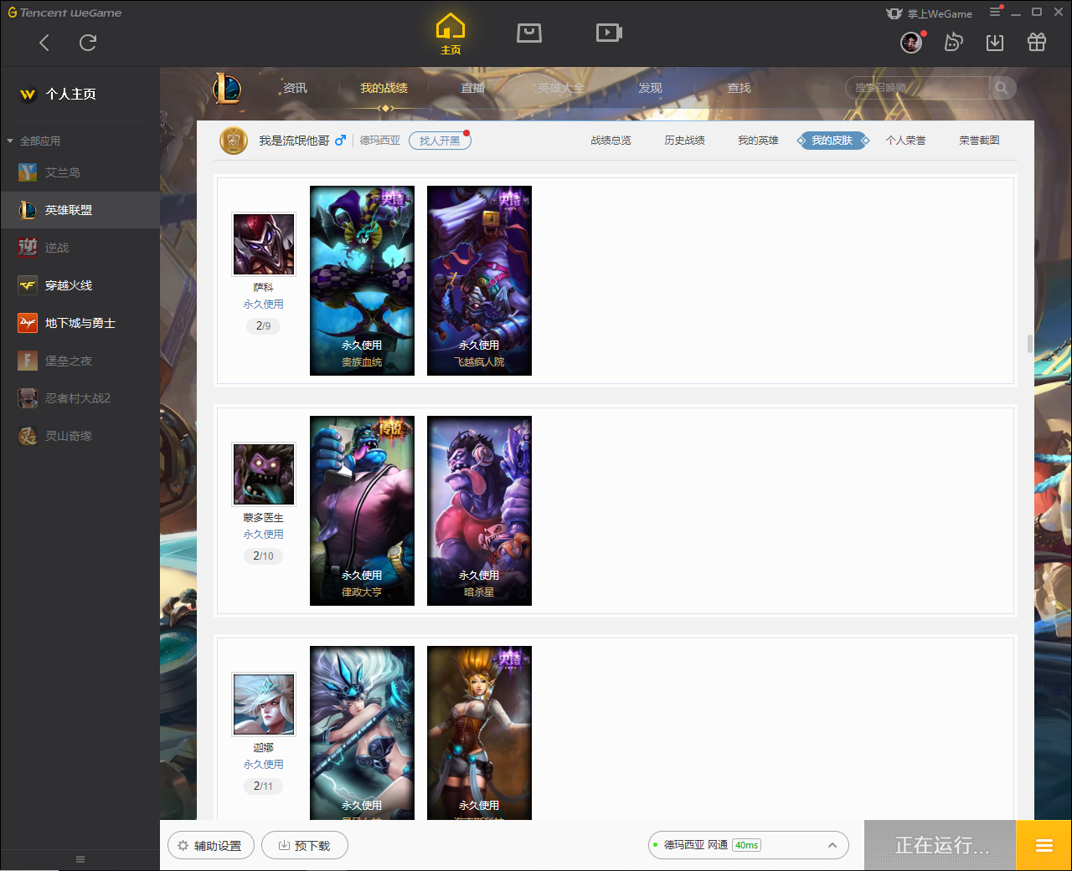Switch to 个人荣誉 subtab
1072x871 pixels.
pyautogui.click(x=906, y=141)
